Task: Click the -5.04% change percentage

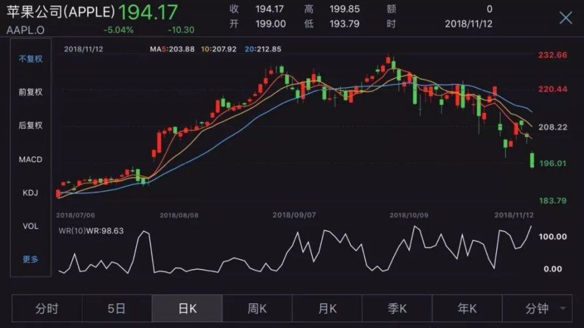Action: (119, 30)
